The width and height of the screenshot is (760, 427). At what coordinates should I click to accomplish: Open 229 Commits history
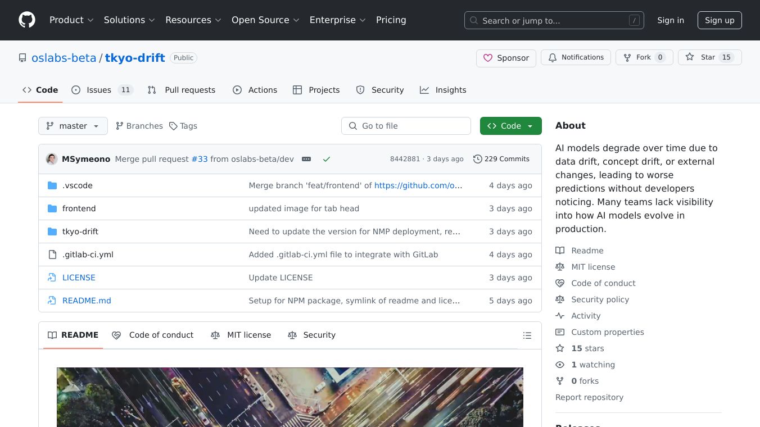501,159
